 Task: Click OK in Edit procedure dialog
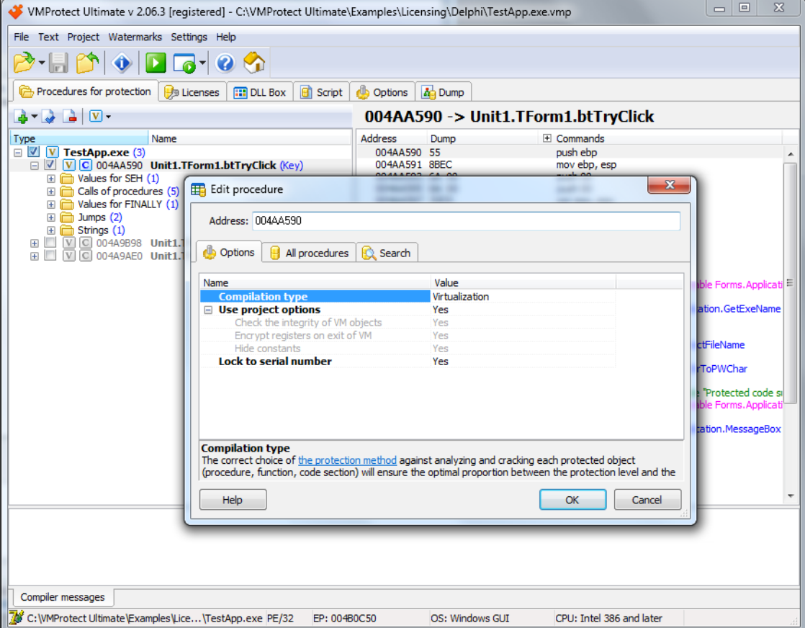click(572, 500)
